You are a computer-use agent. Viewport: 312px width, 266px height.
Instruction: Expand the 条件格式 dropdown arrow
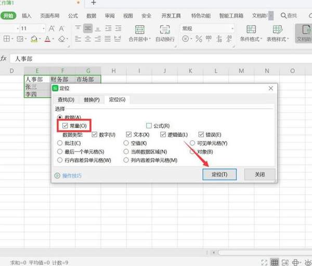(x=261, y=39)
